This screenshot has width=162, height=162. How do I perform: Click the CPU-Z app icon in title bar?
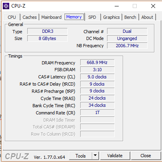[6, 6]
